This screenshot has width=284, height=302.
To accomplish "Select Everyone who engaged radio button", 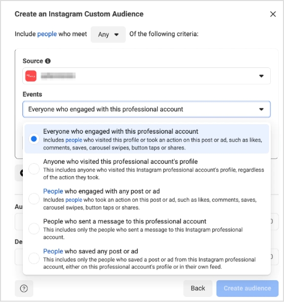I will pyautogui.click(x=34, y=139).
